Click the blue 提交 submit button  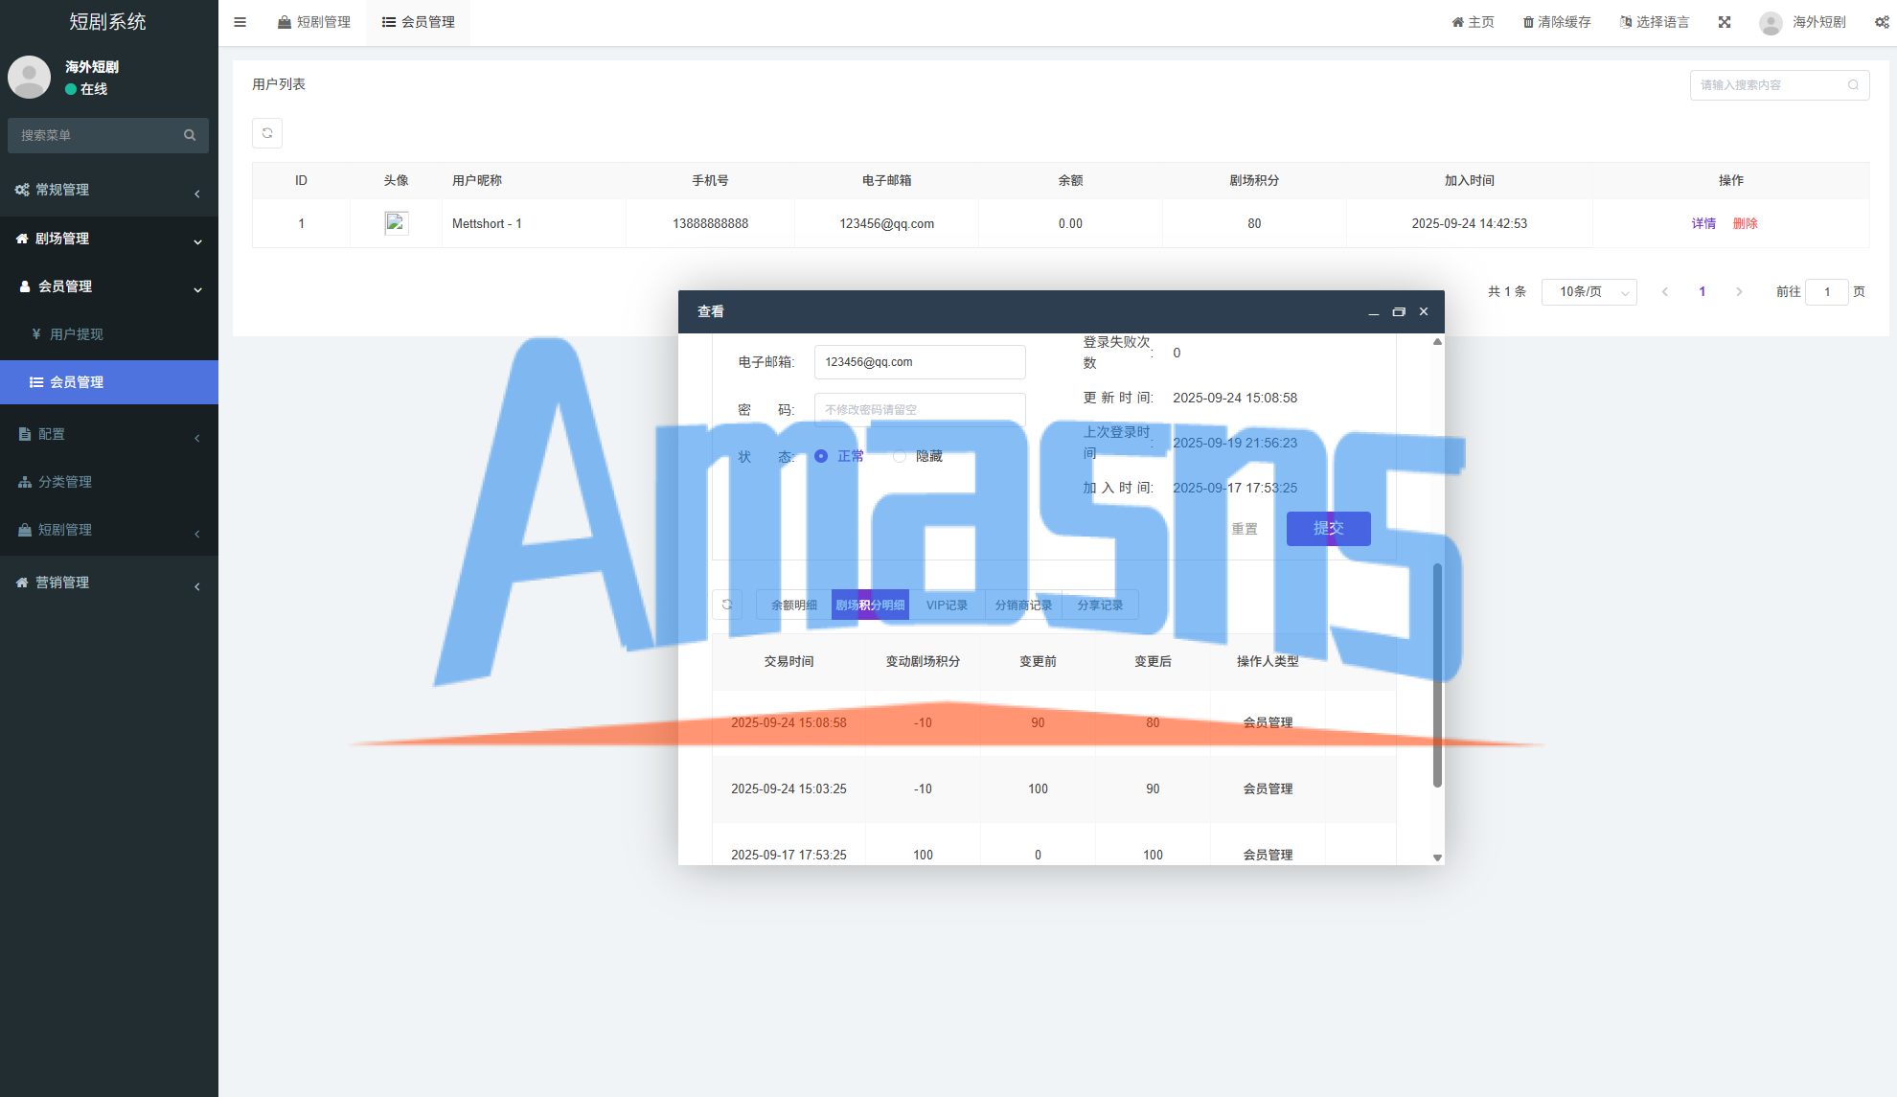(1328, 528)
